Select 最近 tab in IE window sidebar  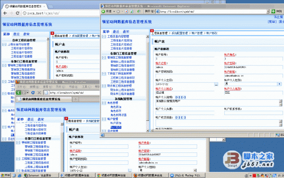pos(116,32)
